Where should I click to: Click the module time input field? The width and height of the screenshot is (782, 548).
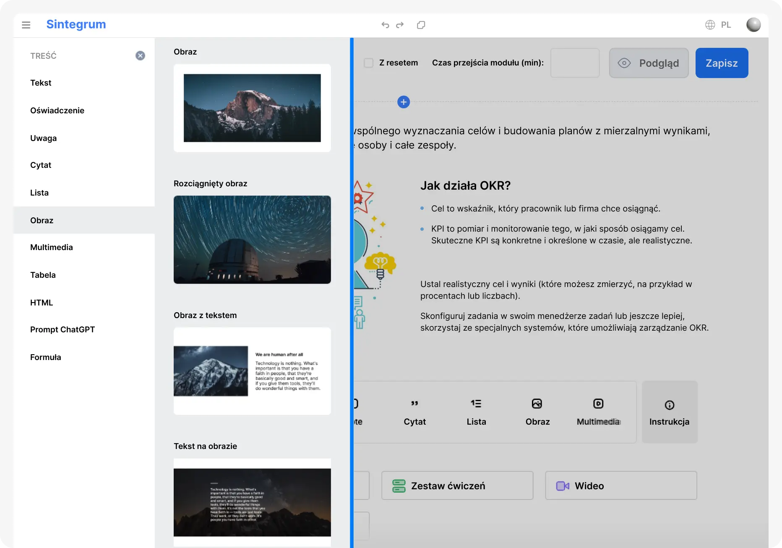tap(574, 63)
